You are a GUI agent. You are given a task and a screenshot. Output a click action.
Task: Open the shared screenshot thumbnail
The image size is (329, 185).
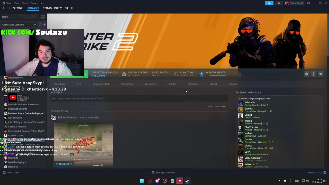83,144
